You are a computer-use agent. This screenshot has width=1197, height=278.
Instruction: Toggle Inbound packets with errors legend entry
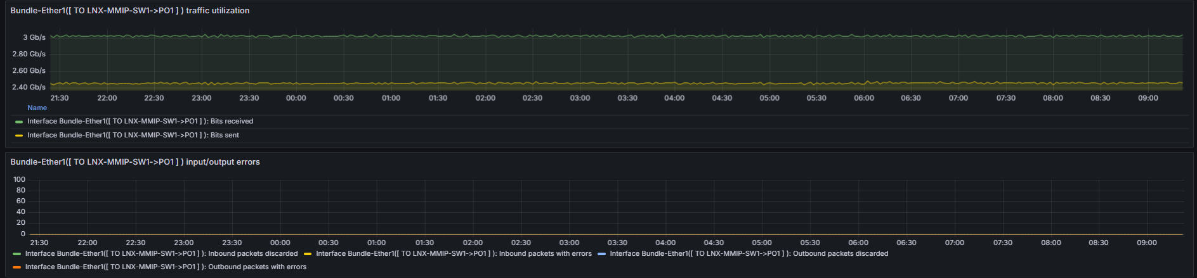454,254
